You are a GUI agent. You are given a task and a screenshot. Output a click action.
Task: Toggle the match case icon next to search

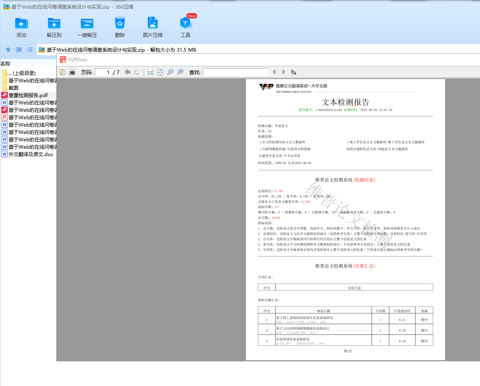[x=294, y=72]
